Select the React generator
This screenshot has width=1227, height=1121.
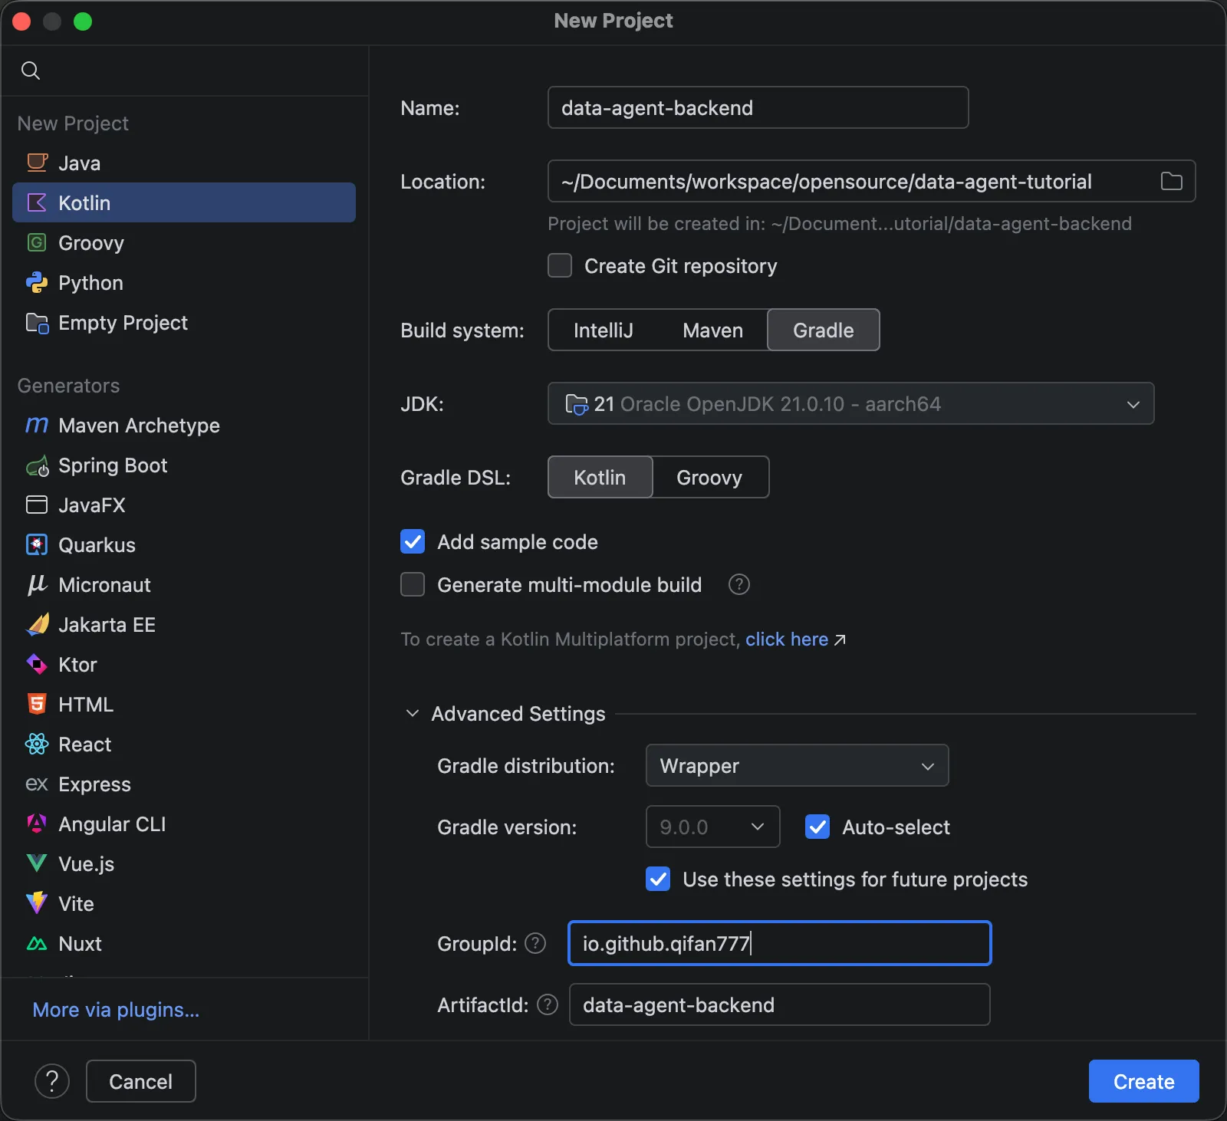[87, 744]
